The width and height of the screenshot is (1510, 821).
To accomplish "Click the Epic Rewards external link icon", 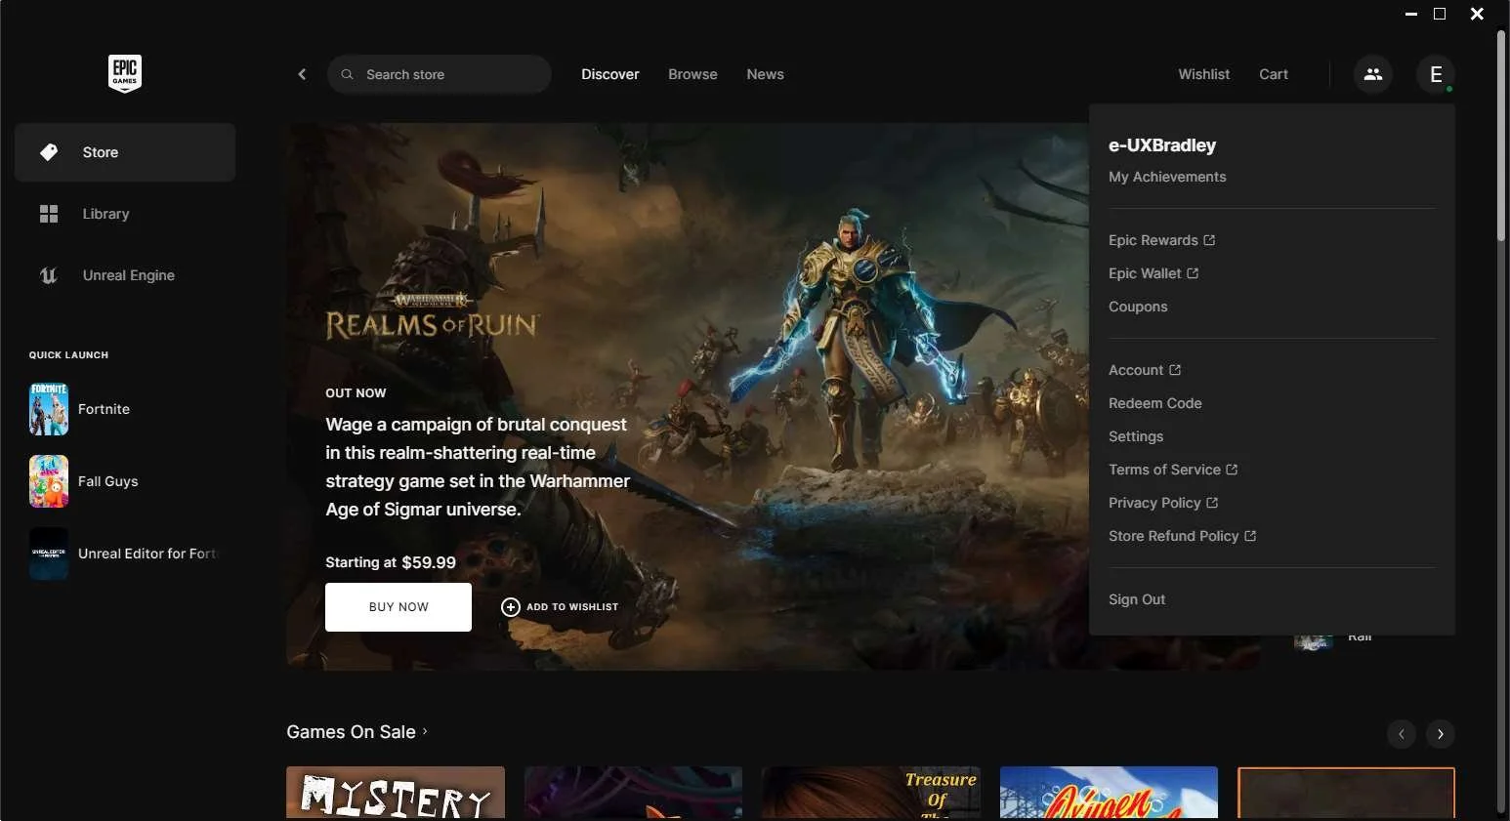I will [1209, 240].
